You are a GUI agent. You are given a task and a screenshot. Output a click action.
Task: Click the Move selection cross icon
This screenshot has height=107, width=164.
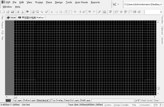(x=75, y=12)
